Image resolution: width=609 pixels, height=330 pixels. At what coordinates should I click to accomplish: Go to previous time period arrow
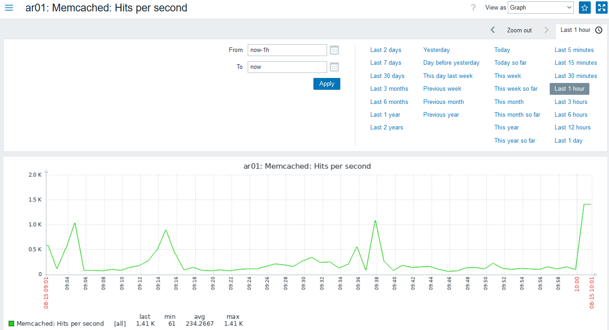point(493,30)
